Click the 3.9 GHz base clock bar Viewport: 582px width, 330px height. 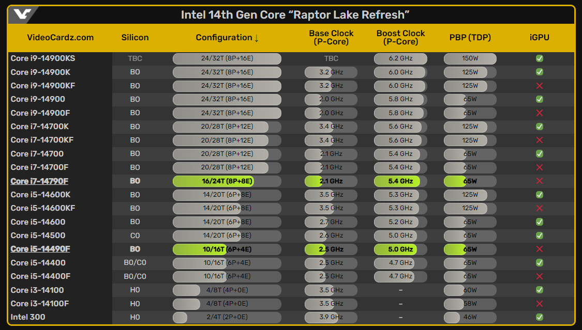coord(331,318)
